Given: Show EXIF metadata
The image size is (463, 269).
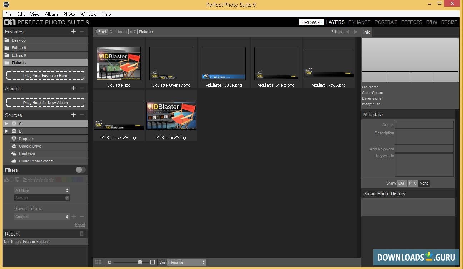Looking at the screenshot, I should tap(402, 183).
